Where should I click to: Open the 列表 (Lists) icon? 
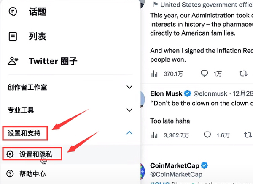tap(13, 36)
